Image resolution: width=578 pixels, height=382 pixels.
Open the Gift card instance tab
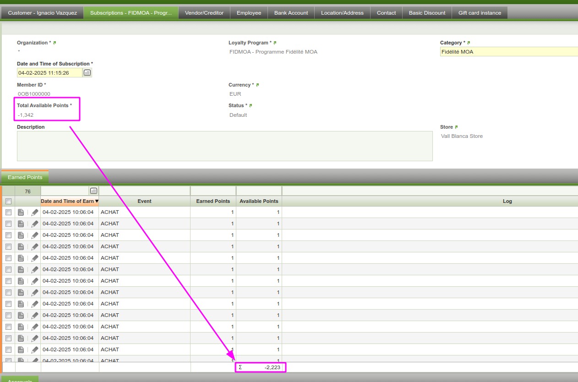tap(480, 13)
